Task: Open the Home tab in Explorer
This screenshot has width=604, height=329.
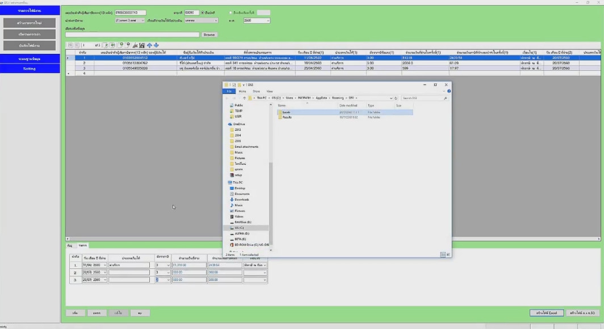Action: tap(242, 91)
